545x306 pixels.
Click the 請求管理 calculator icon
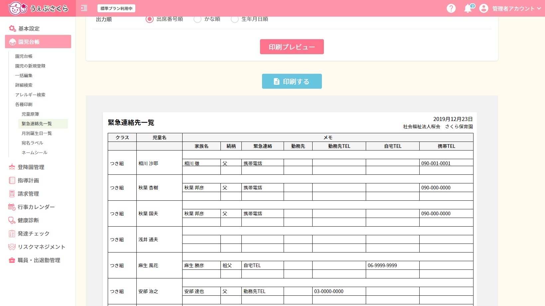(12, 194)
